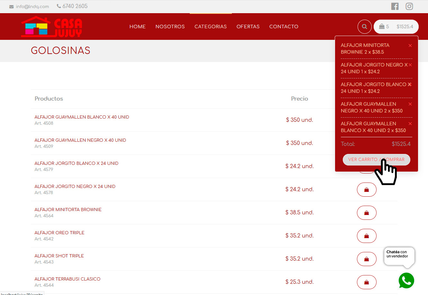
Task: Open ALFAJOR SHOT TRIPLE product link
Action: point(59,256)
